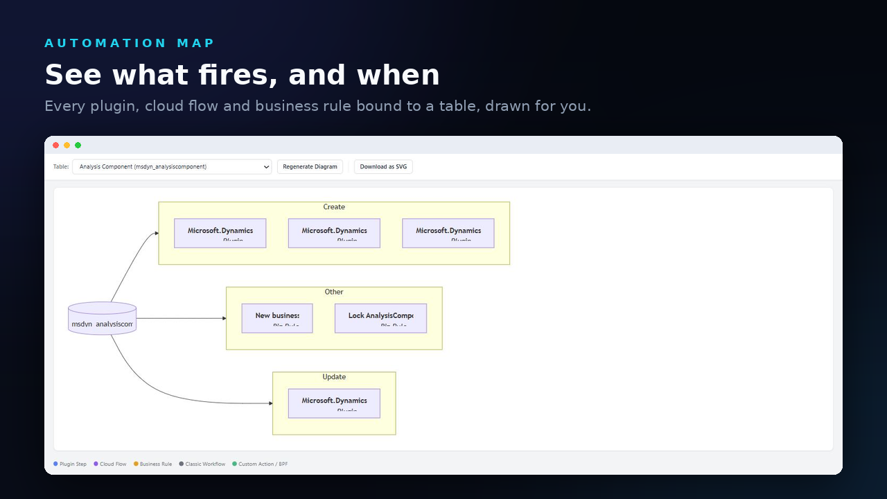
Task: Select the middle Microsoft.Dynamics plugin in Create
Action: [334, 234]
